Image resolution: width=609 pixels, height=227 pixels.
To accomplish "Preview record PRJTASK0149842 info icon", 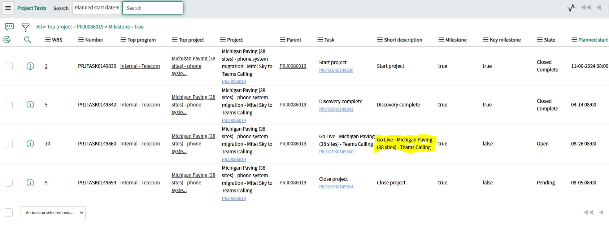I will click(30, 105).
